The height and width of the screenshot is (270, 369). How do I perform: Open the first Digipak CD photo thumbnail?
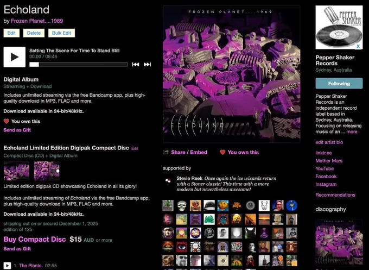click(16, 171)
